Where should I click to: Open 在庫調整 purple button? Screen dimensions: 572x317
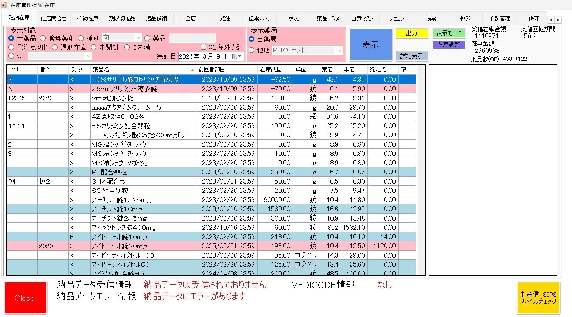click(x=448, y=44)
